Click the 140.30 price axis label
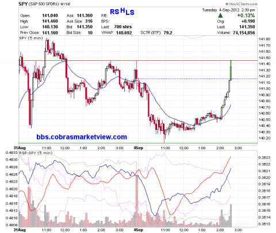This screenshot has width=276, height=233. tap(264, 132)
